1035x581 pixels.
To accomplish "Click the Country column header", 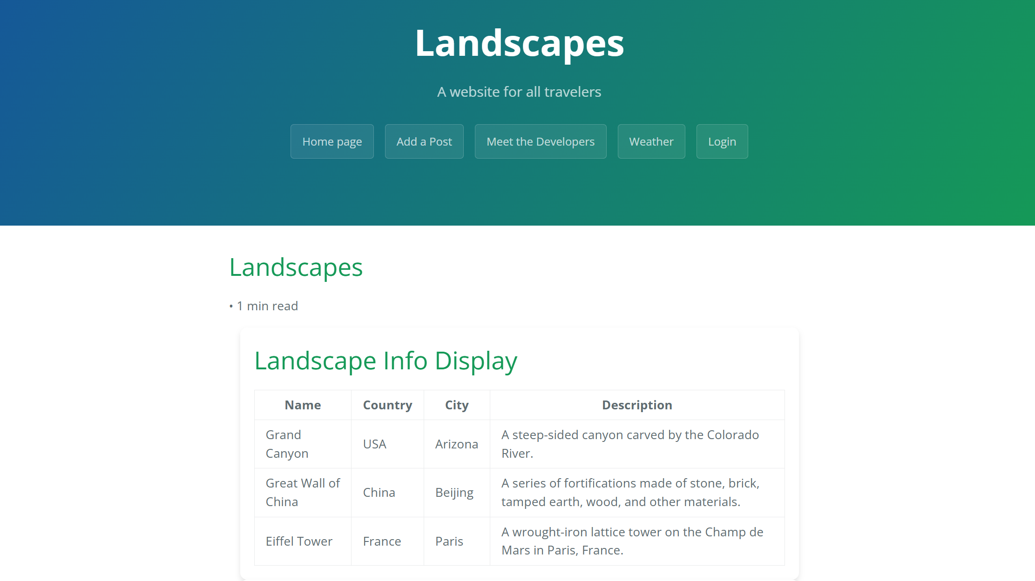I will pyautogui.click(x=387, y=405).
